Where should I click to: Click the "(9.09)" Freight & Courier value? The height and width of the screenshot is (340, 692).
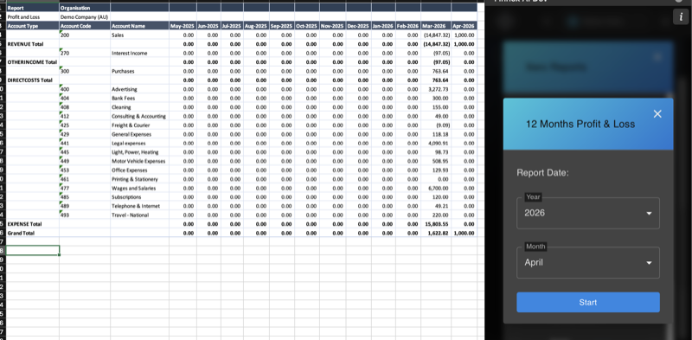coord(436,125)
